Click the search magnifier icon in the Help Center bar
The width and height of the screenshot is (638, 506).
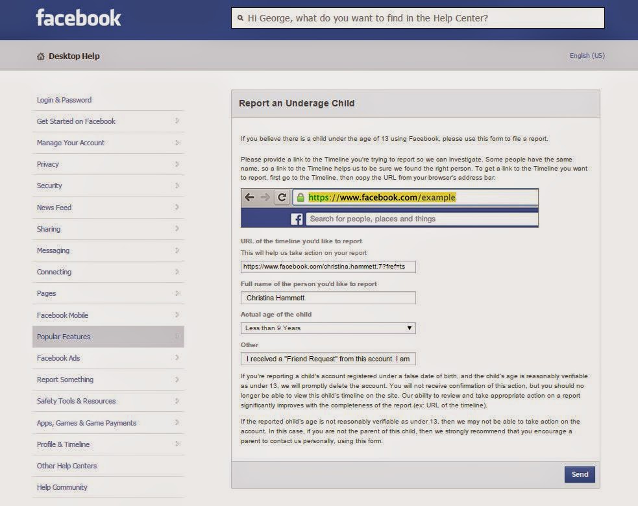point(241,18)
